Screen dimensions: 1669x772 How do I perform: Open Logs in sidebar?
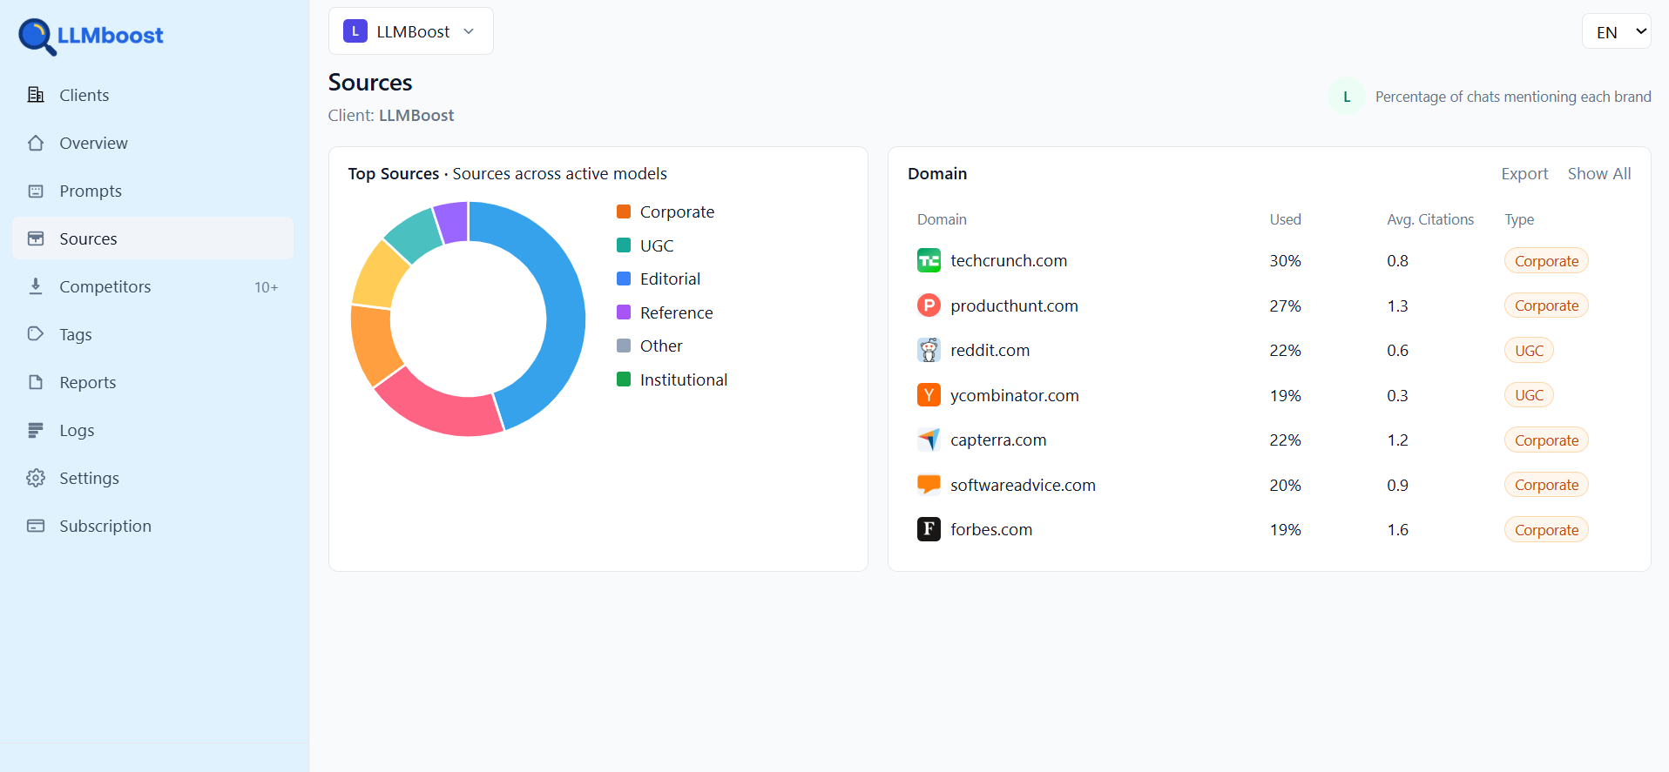click(x=152, y=430)
